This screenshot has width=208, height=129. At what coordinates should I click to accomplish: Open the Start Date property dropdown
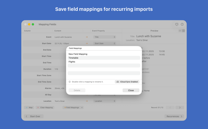(105, 44)
